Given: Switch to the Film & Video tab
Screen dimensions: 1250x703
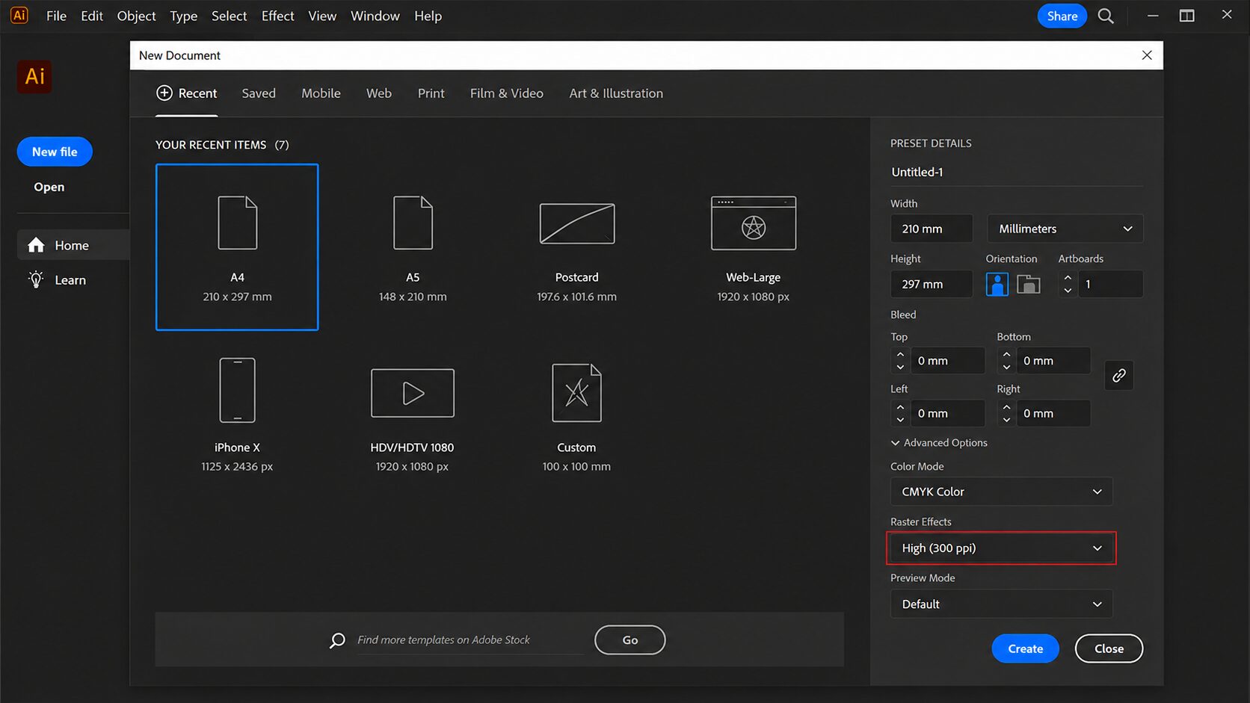Looking at the screenshot, I should 507,93.
